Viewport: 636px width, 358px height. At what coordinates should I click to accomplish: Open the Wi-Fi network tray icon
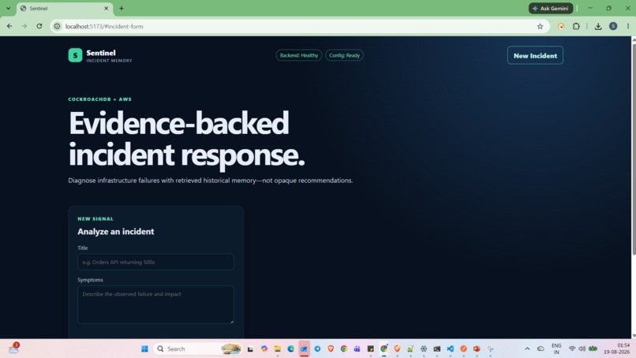572,349
